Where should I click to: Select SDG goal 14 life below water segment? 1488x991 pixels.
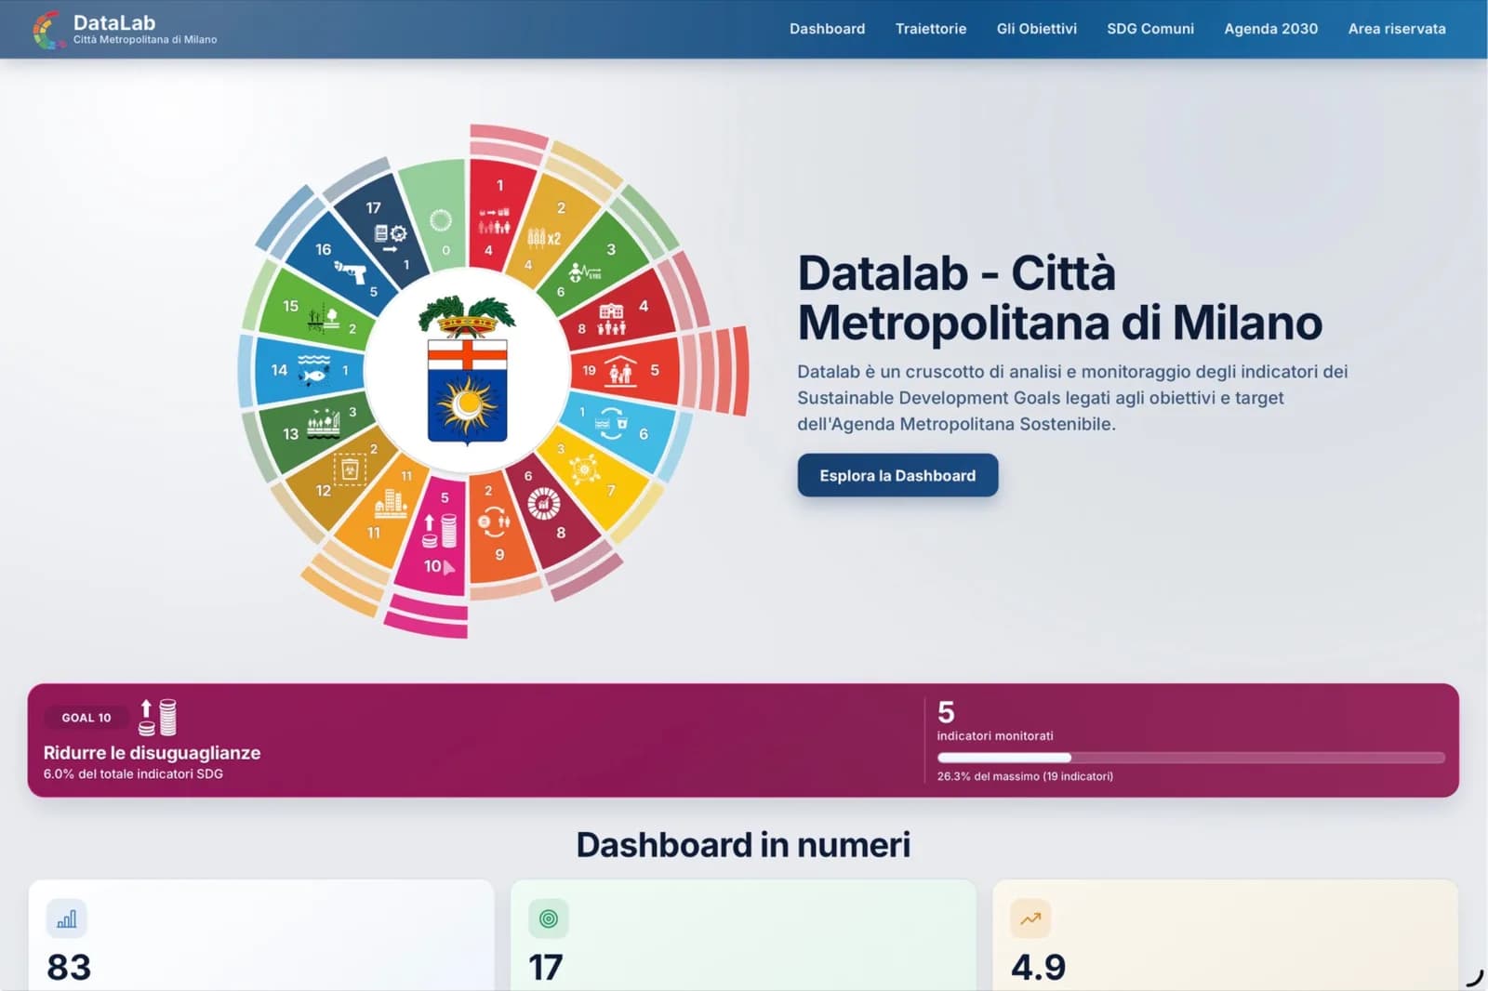(311, 370)
